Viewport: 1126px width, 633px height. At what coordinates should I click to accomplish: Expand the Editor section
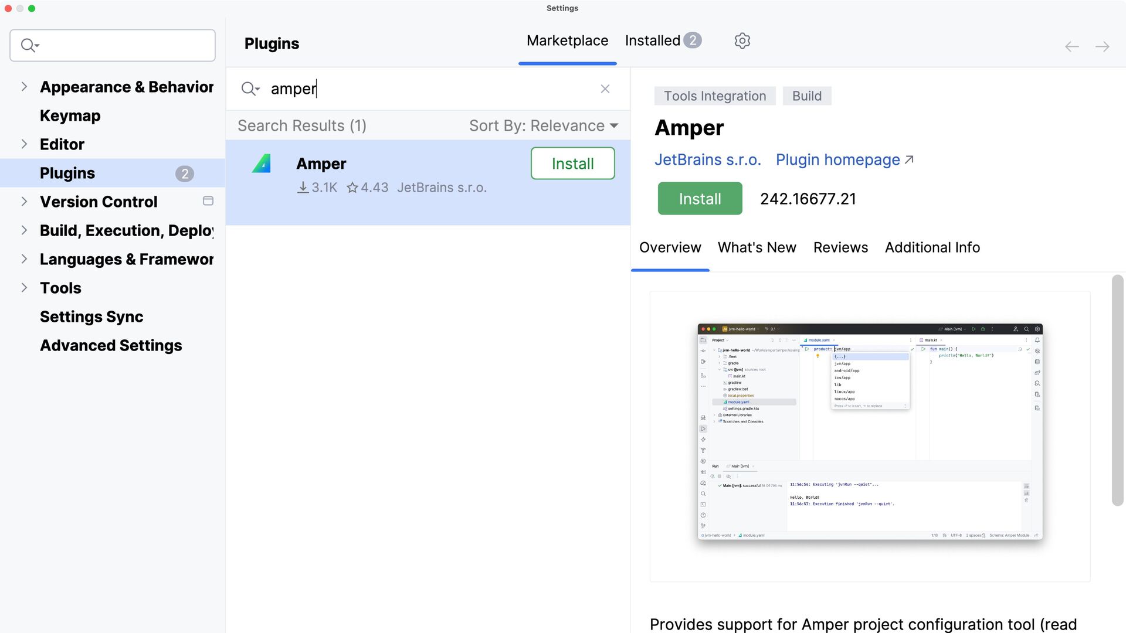(24, 144)
